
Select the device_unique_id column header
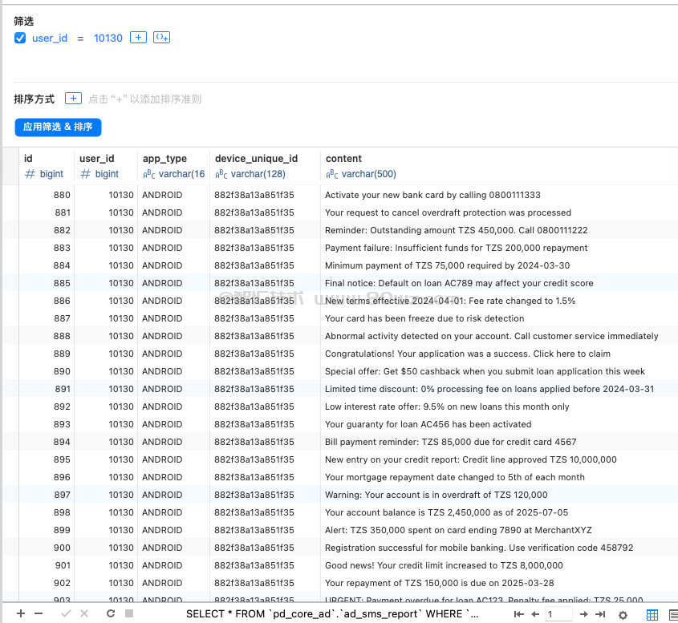(256, 159)
